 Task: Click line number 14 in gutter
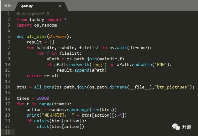click(x=8, y=87)
